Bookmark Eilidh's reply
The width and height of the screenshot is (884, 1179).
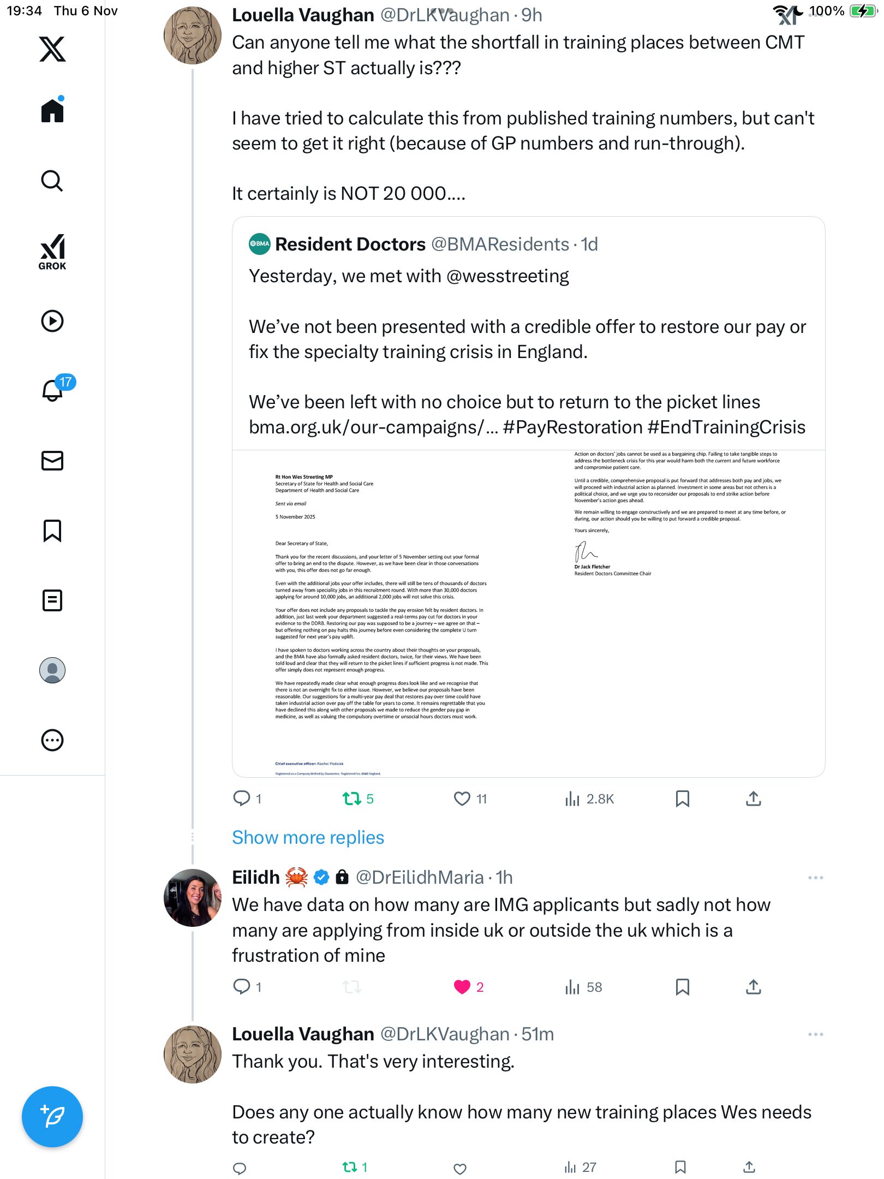tap(682, 987)
